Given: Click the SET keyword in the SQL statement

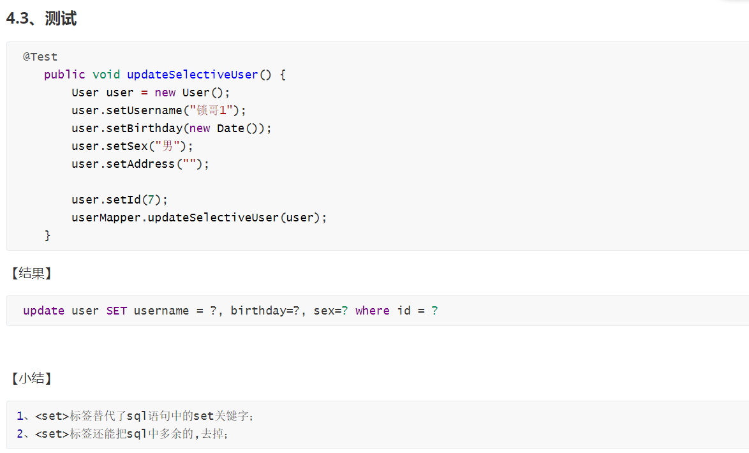Looking at the screenshot, I should point(117,311).
